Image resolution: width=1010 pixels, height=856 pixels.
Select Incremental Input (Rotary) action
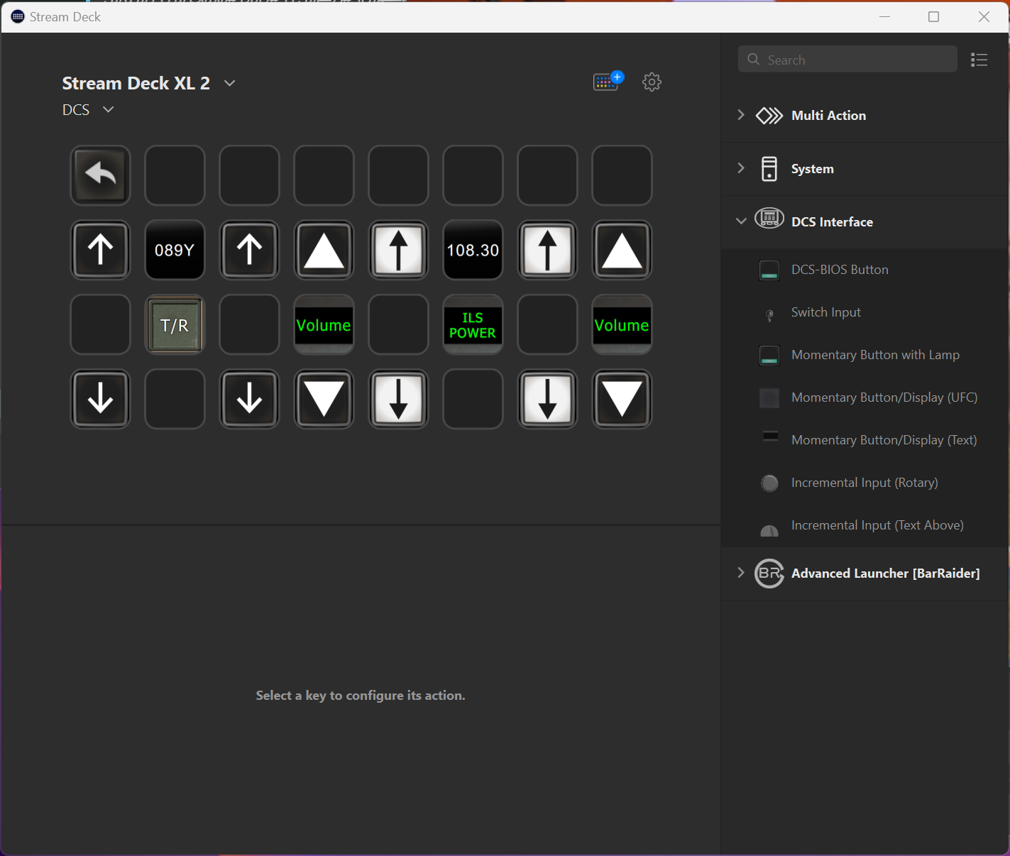[864, 483]
